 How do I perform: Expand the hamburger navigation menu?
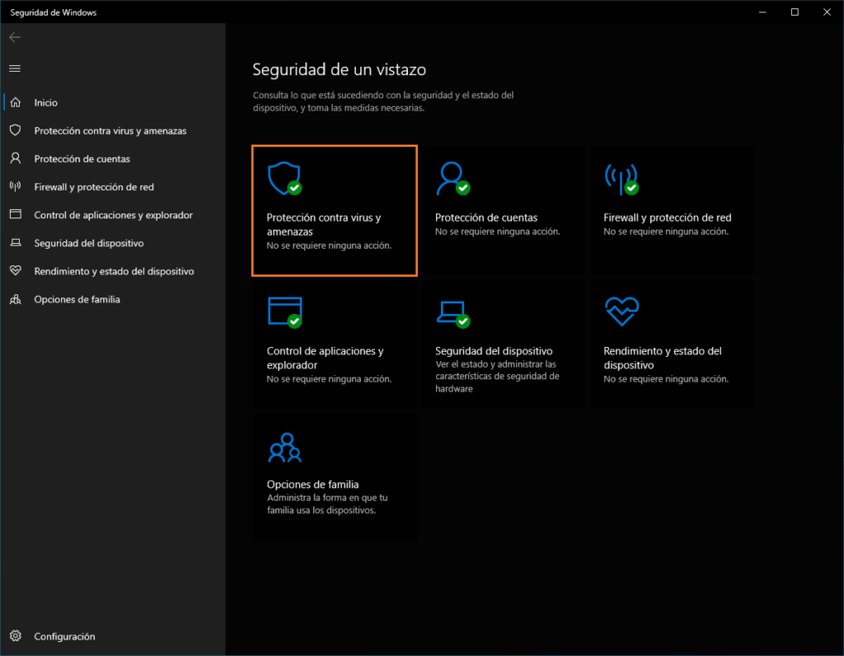click(15, 68)
